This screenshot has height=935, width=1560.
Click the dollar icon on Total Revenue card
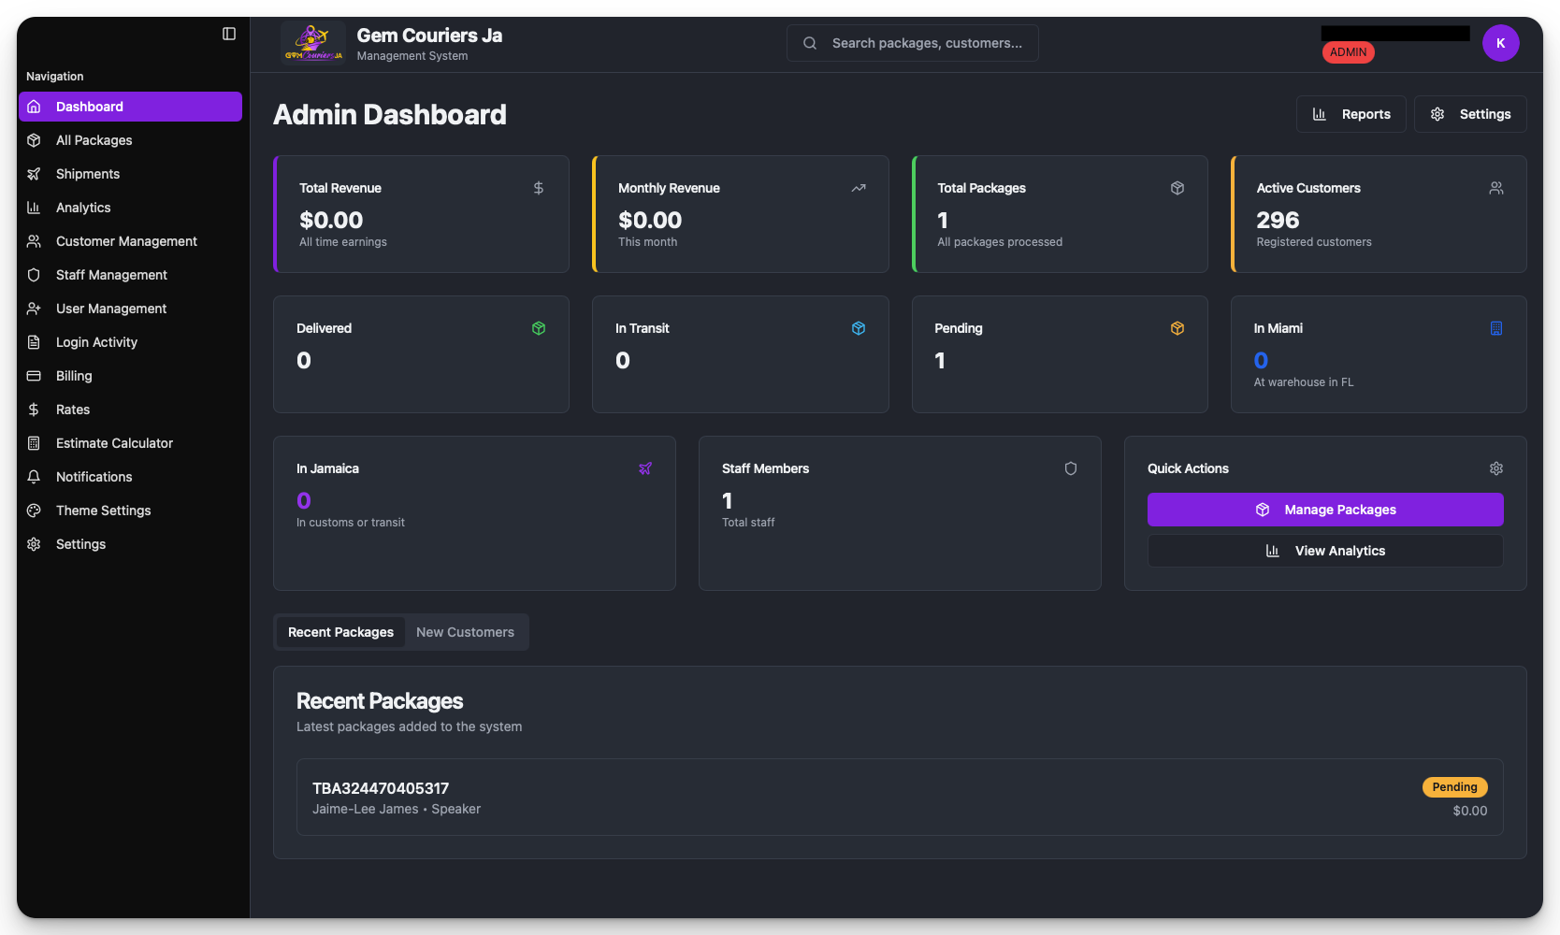(539, 188)
